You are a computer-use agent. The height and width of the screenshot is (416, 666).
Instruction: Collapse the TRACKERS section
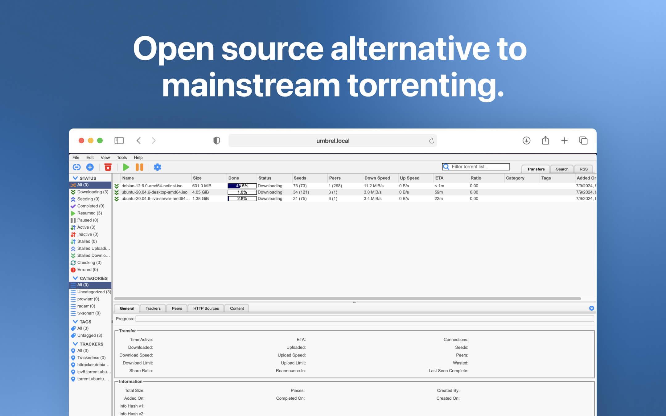(x=76, y=344)
